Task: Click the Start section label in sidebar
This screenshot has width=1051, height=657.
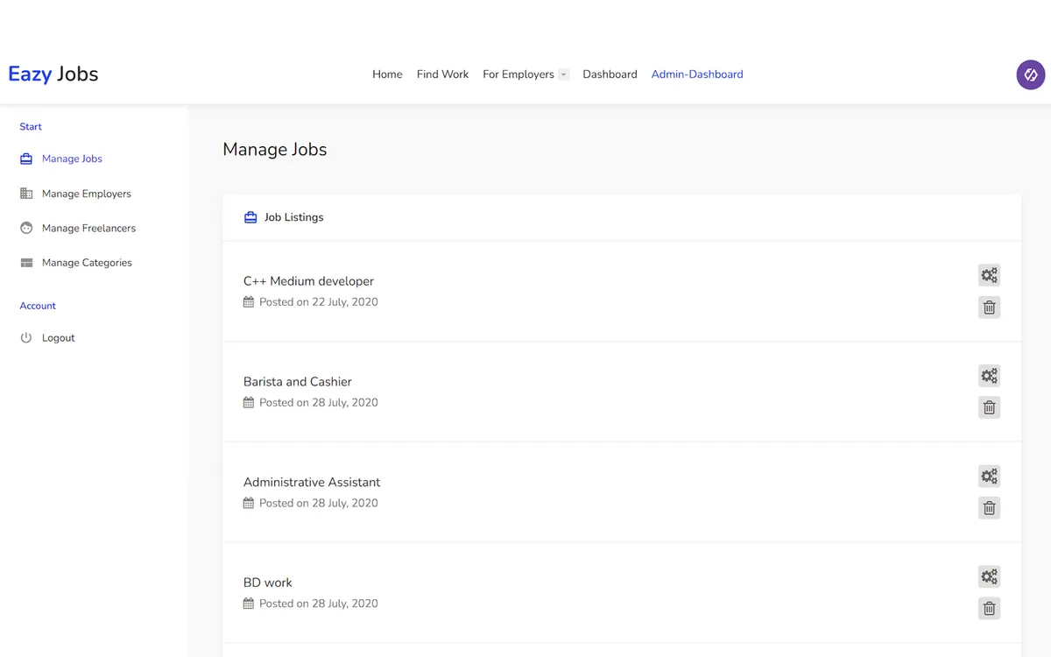Action: (31, 127)
